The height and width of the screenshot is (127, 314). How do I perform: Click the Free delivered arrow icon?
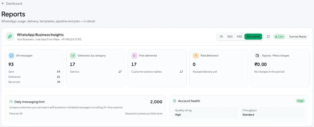click(134, 55)
